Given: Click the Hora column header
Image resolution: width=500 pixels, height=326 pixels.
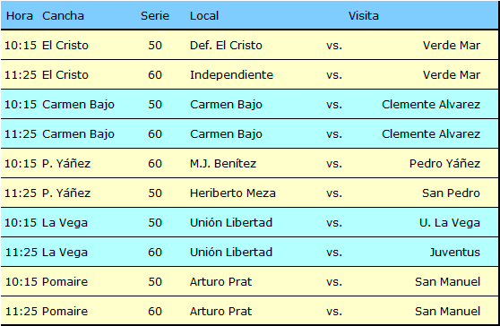Looking at the screenshot, I should (x=20, y=15).
